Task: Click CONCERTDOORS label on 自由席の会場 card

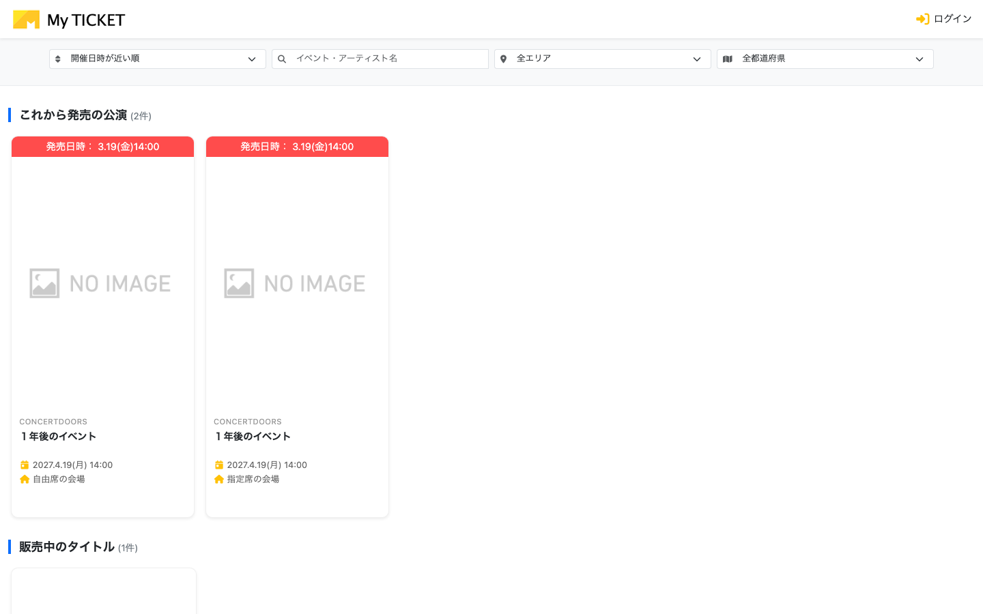Action: click(x=53, y=422)
